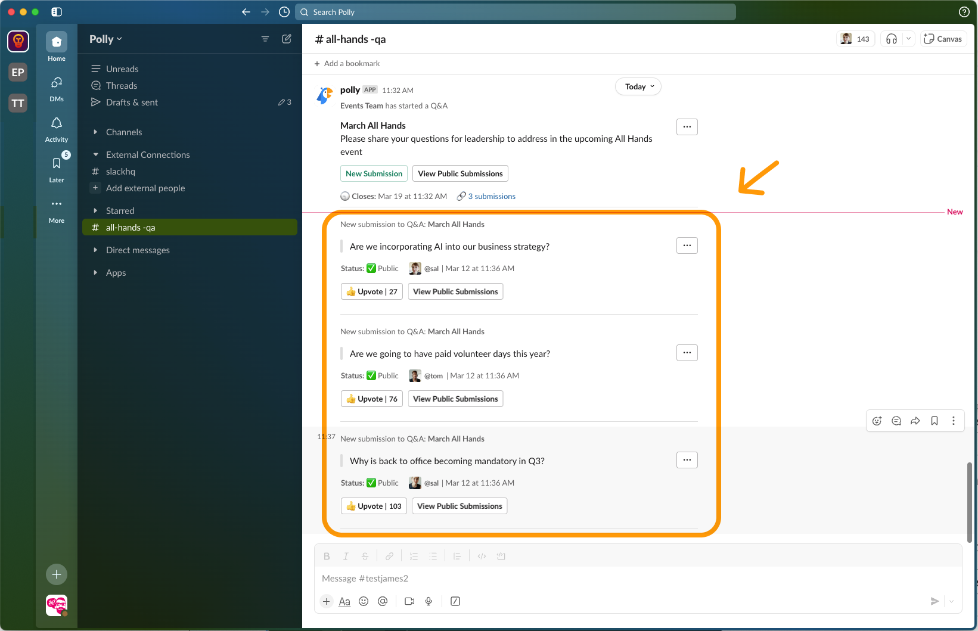
Task: Open more message actions vertical dots
Action: 954,421
